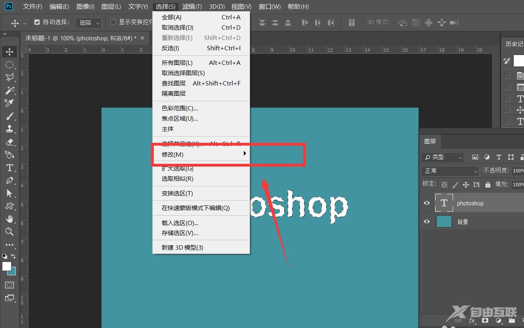Viewport: 524px width, 328px height.
Task: Choose 色彩范围(C)... menu entry
Action: (201, 108)
